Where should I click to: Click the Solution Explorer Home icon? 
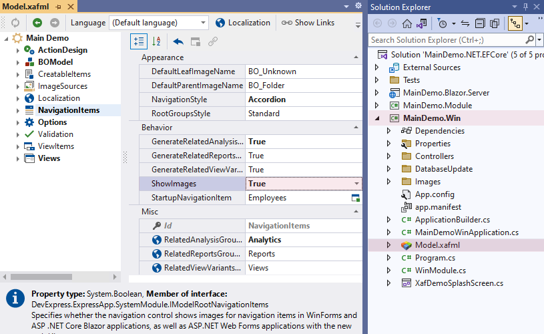[x=407, y=23]
